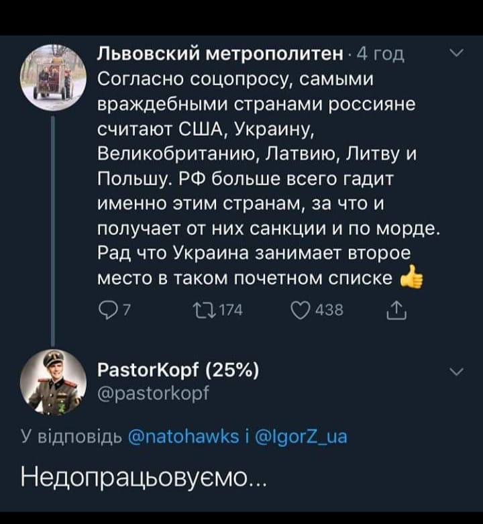Screen dimensions: 483x524
Task: Open the chevron dropdown on PastorKopf's reply
Action: point(455,374)
